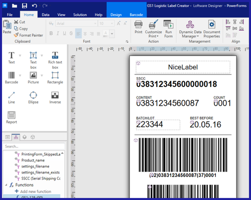Select the Text object tool
This screenshot has width=251, height=200.
pyautogui.click(x=12, y=57)
